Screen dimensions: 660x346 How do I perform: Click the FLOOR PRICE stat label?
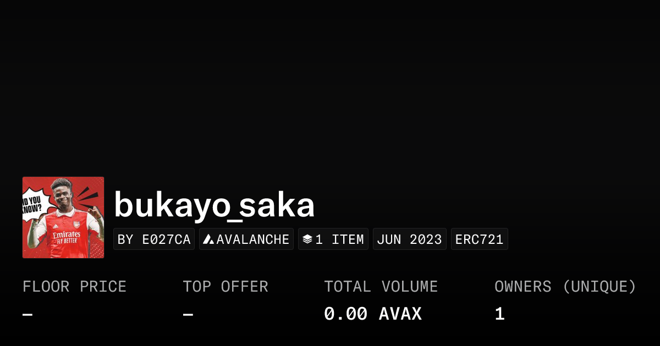(x=74, y=286)
